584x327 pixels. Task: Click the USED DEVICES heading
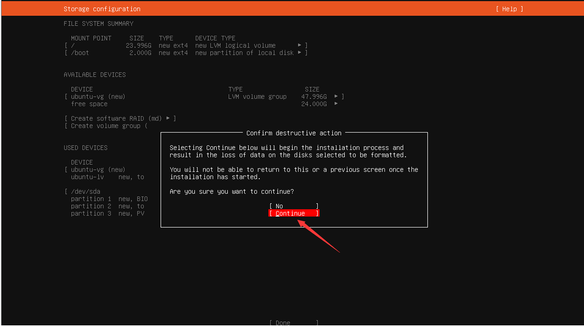86,148
